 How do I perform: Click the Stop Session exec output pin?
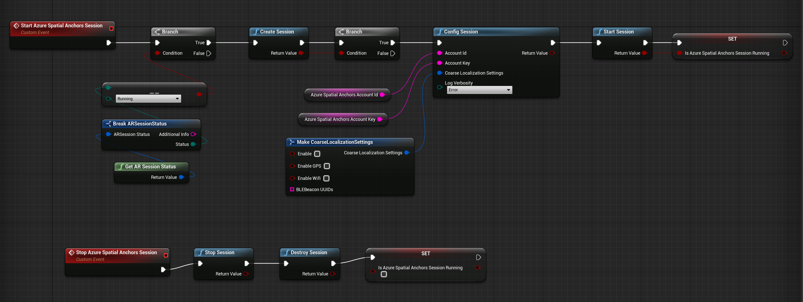pyautogui.click(x=247, y=264)
